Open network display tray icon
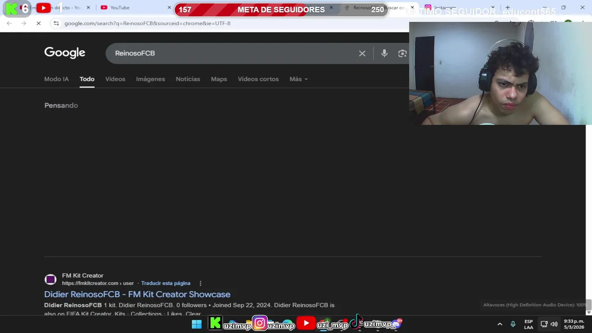Viewport: 592px width, 333px height. 544,324
